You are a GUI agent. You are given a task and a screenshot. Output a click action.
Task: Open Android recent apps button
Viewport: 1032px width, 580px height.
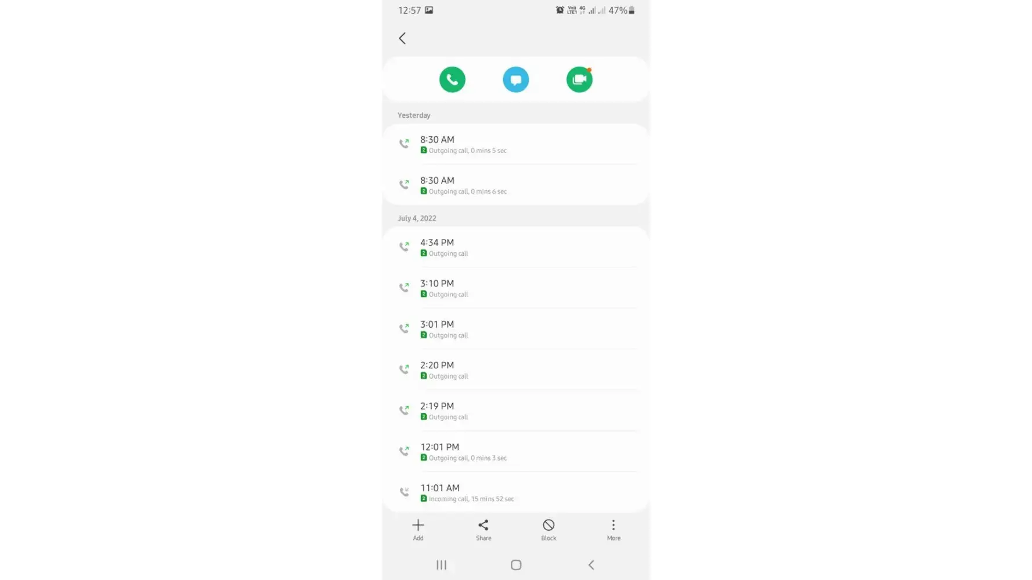click(x=441, y=565)
